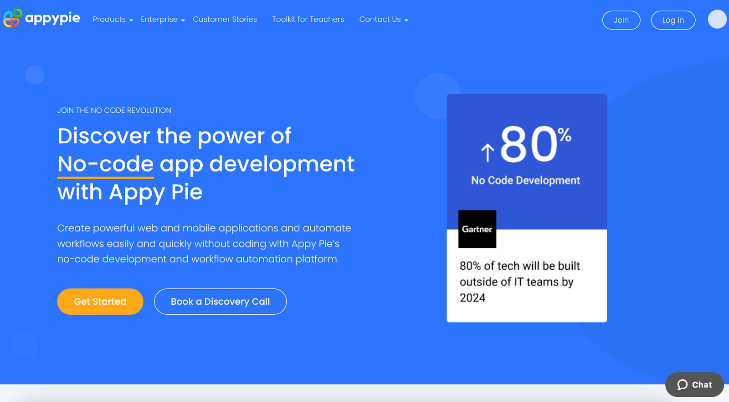Open the Products dropdown menu
The image size is (729, 402).
point(113,20)
